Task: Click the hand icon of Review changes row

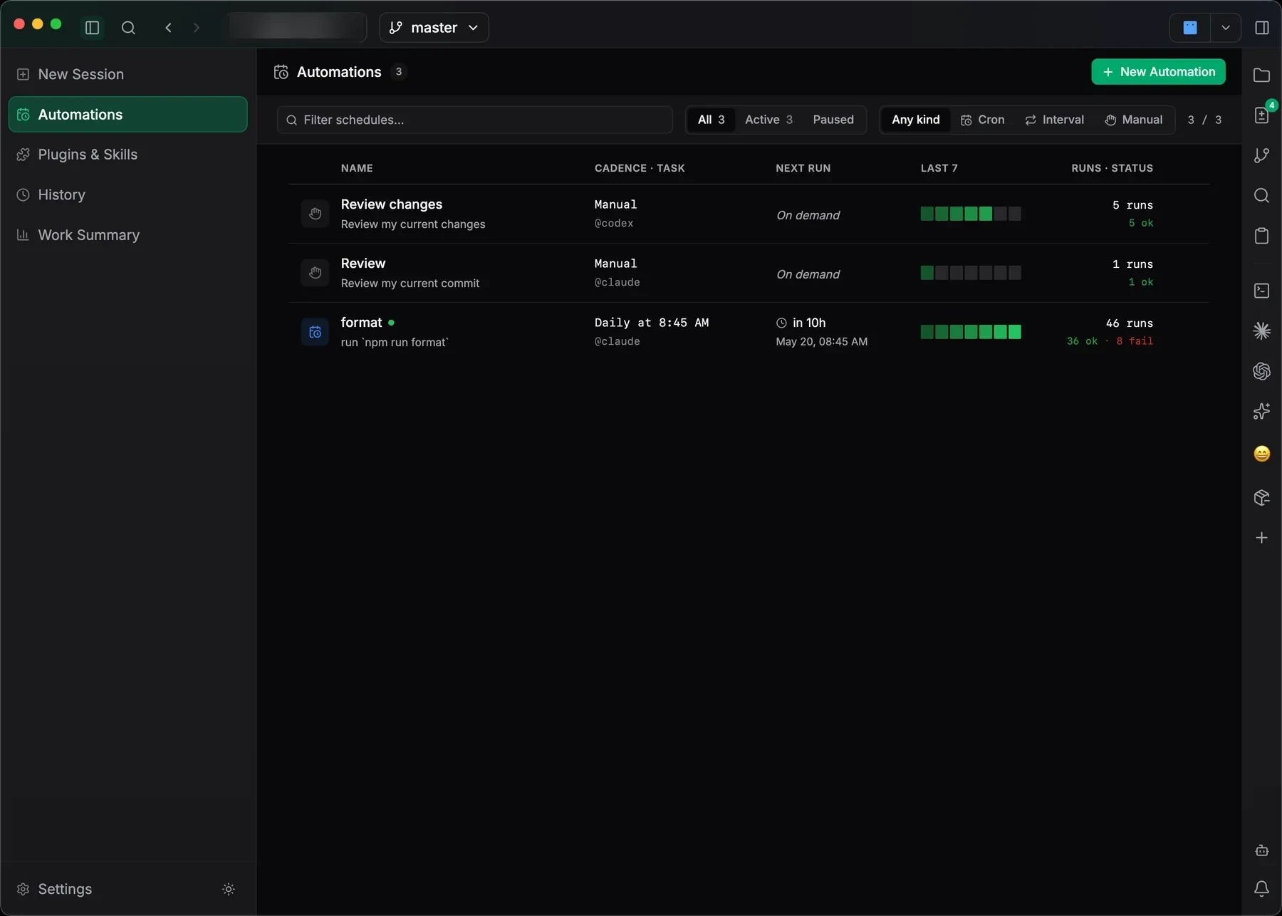Action: pyautogui.click(x=315, y=214)
